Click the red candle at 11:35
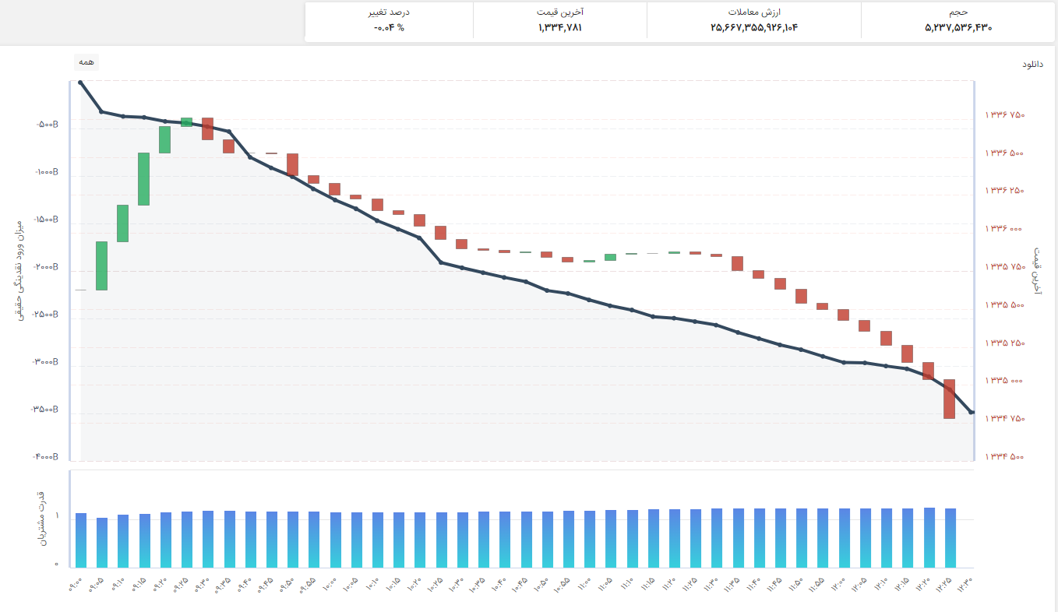 pos(737,263)
